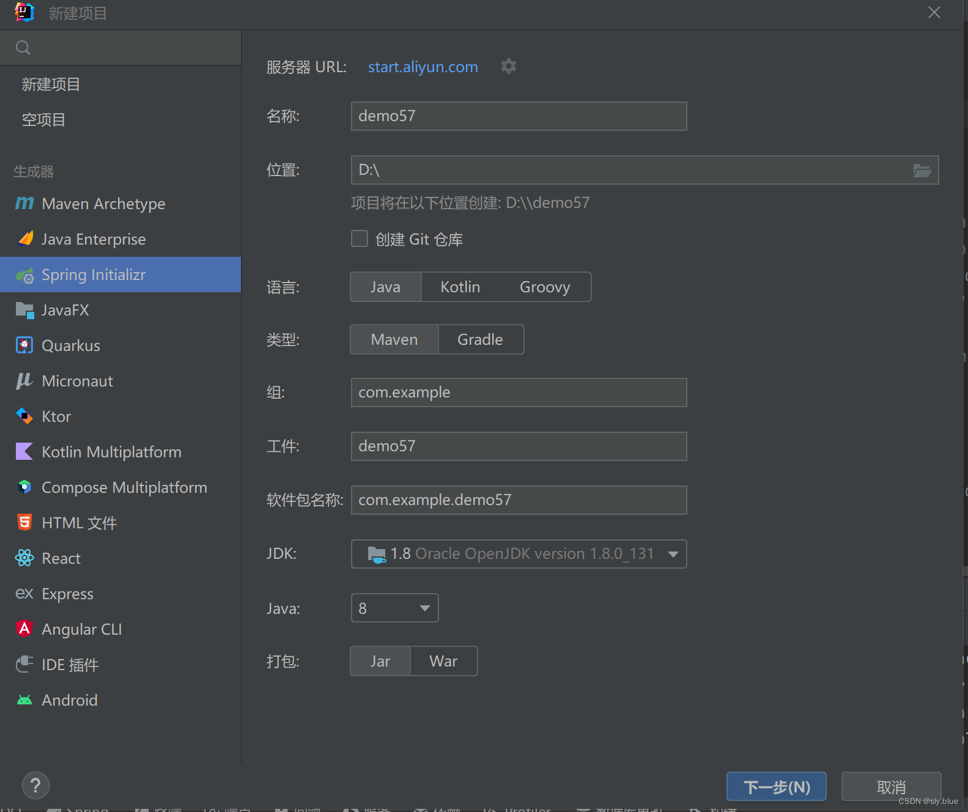Click the Spring Initializr leaf icon
Image resolution: width=968 pixels, height=812 pixels.
[x=25, y=275]
